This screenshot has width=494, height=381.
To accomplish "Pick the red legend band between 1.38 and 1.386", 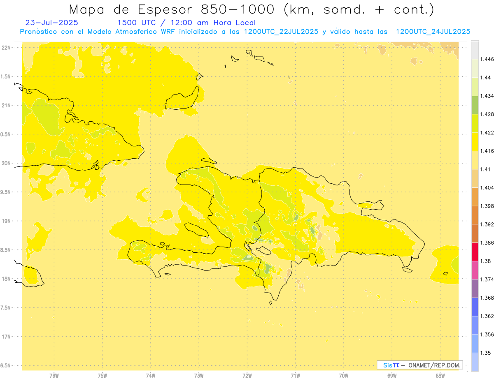I will 475,252.
